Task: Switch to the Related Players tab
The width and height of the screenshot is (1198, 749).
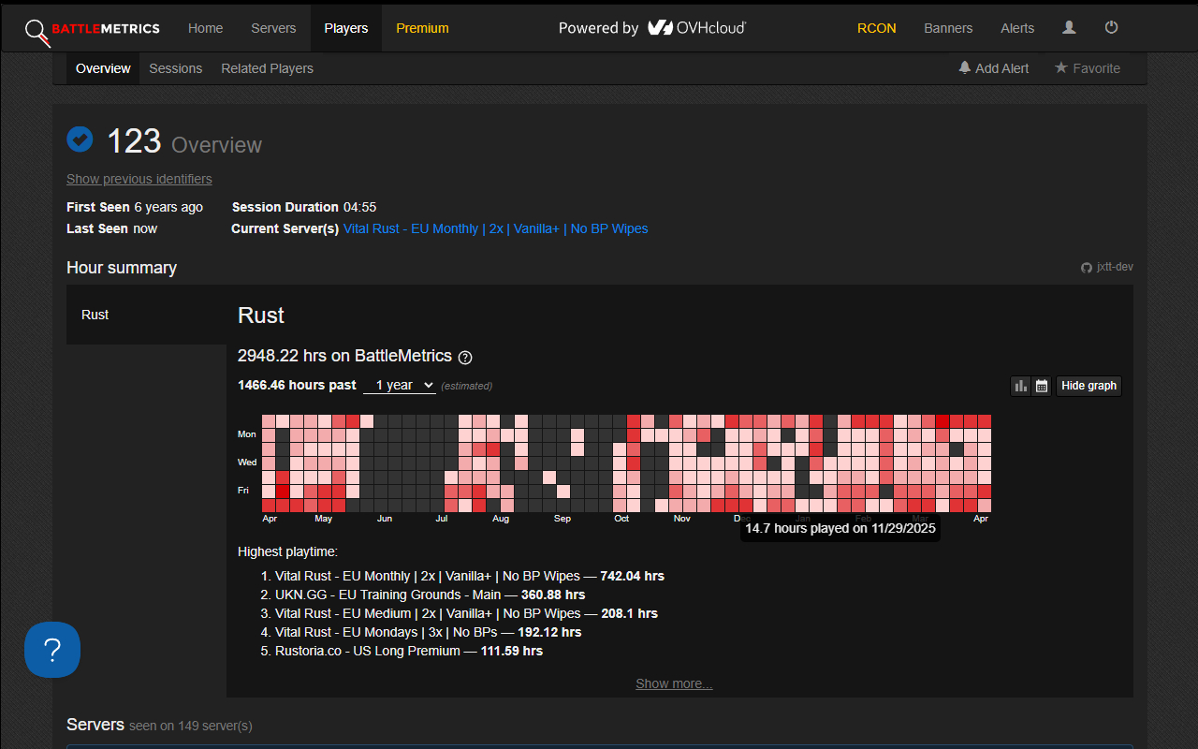Action: (x=268, y=68)
